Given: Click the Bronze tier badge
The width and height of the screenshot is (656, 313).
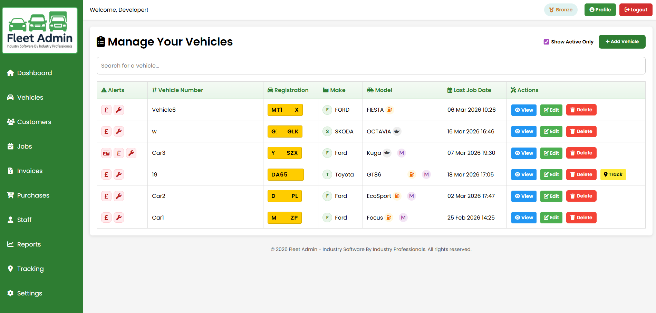Looking at the screenshot, I should tap(561, 10).
